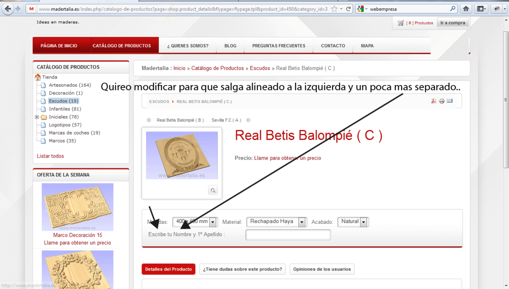Image resolution: width=509 pixels, height=289 pixels.
Task: Open PREGUNTAS FRECUENTES menu item
Action: 279,46
